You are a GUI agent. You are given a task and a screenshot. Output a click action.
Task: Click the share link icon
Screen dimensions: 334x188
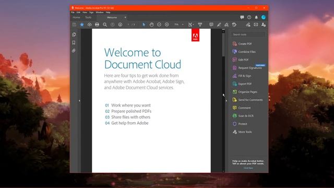click(248, 25)
